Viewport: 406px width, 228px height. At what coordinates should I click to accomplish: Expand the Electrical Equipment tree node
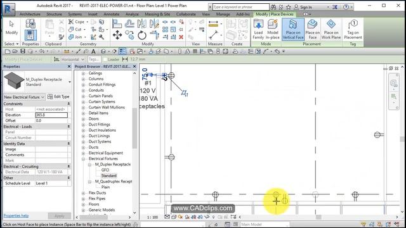tap(83, 153)
